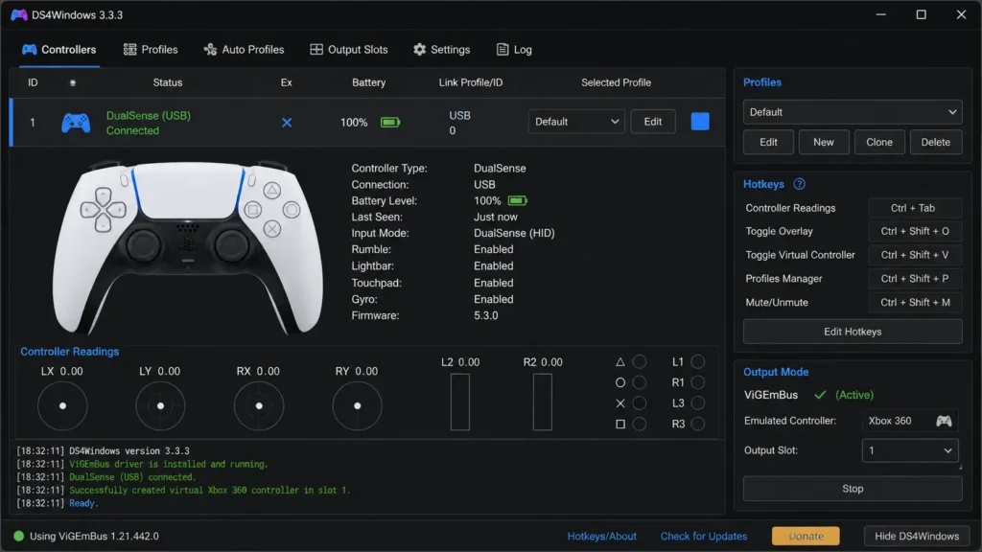Click the Ctrl + Shift + O hotkey field

(915, 231)
